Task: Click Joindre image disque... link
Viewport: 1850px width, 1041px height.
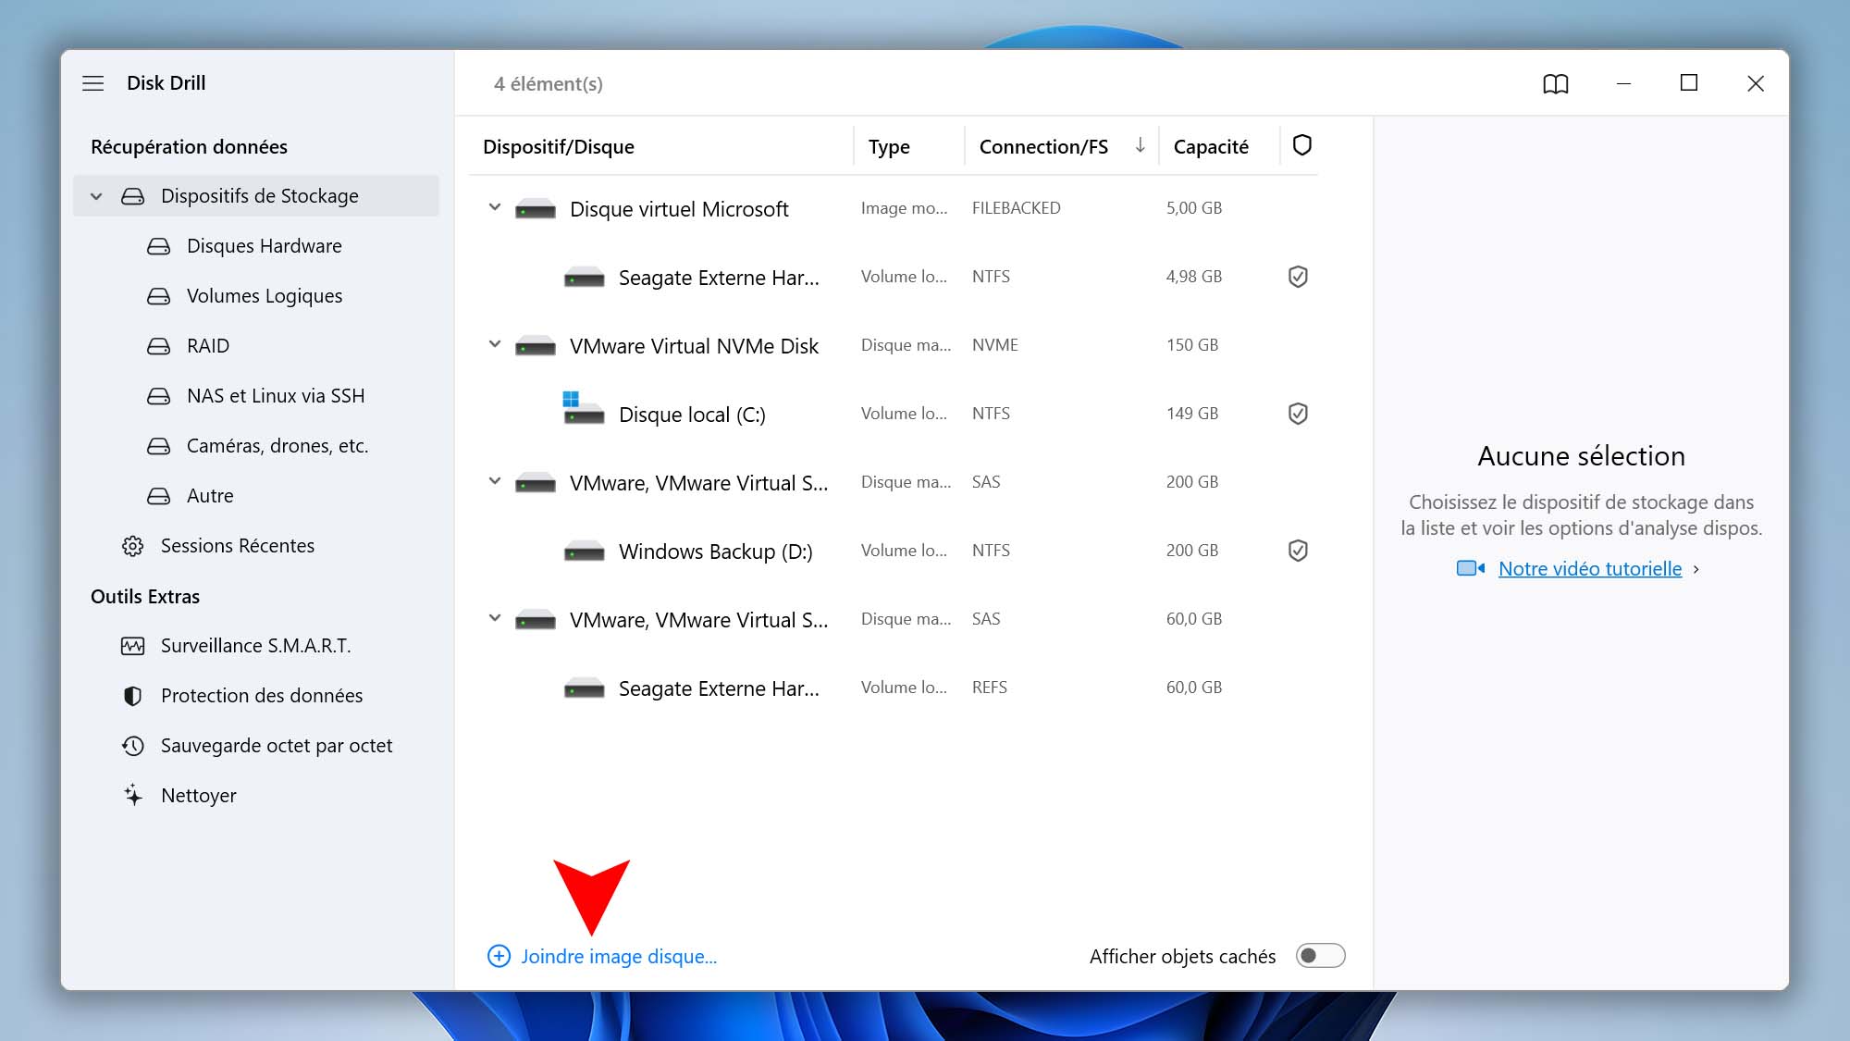Action: (619, 957)
